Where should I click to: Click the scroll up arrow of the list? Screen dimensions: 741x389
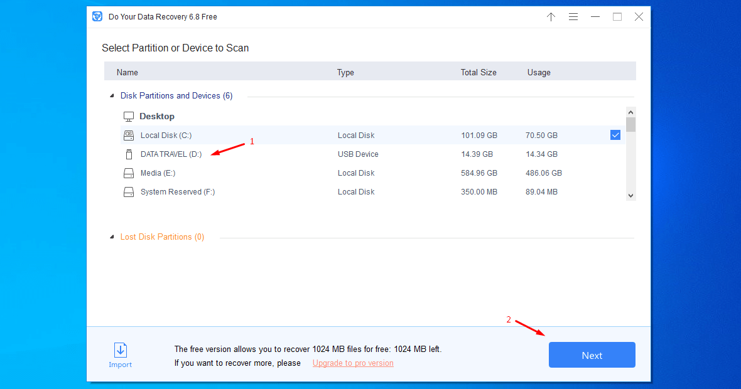[630, 112]
